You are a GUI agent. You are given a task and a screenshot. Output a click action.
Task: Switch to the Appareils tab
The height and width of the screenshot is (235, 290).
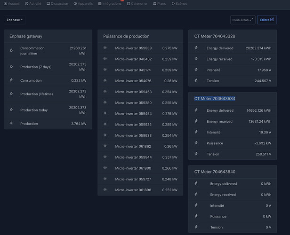tap(83, 3)
